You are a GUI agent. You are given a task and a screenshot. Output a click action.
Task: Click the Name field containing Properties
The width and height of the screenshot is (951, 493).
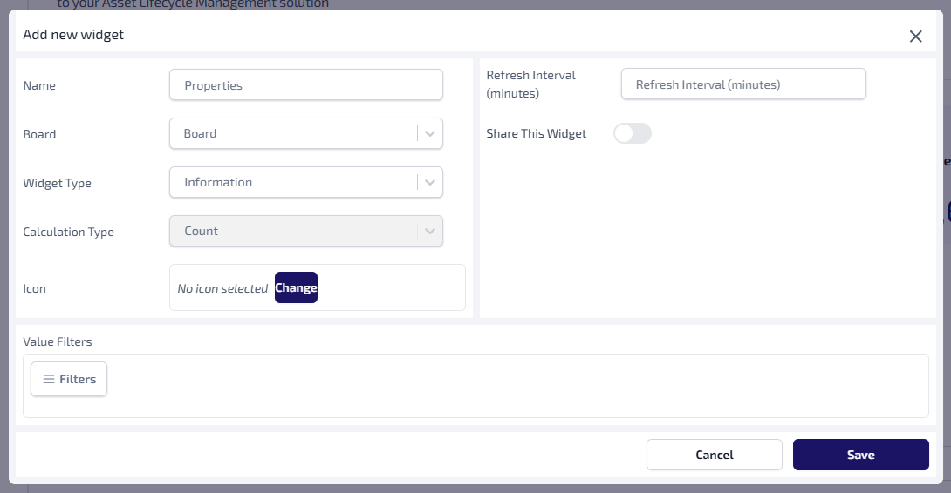305,85
